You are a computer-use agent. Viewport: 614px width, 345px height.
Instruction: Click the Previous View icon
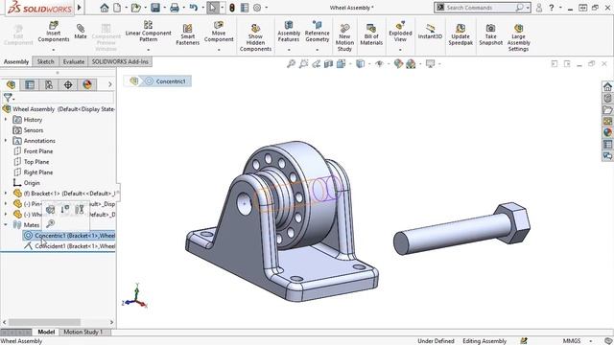(316, 64)
